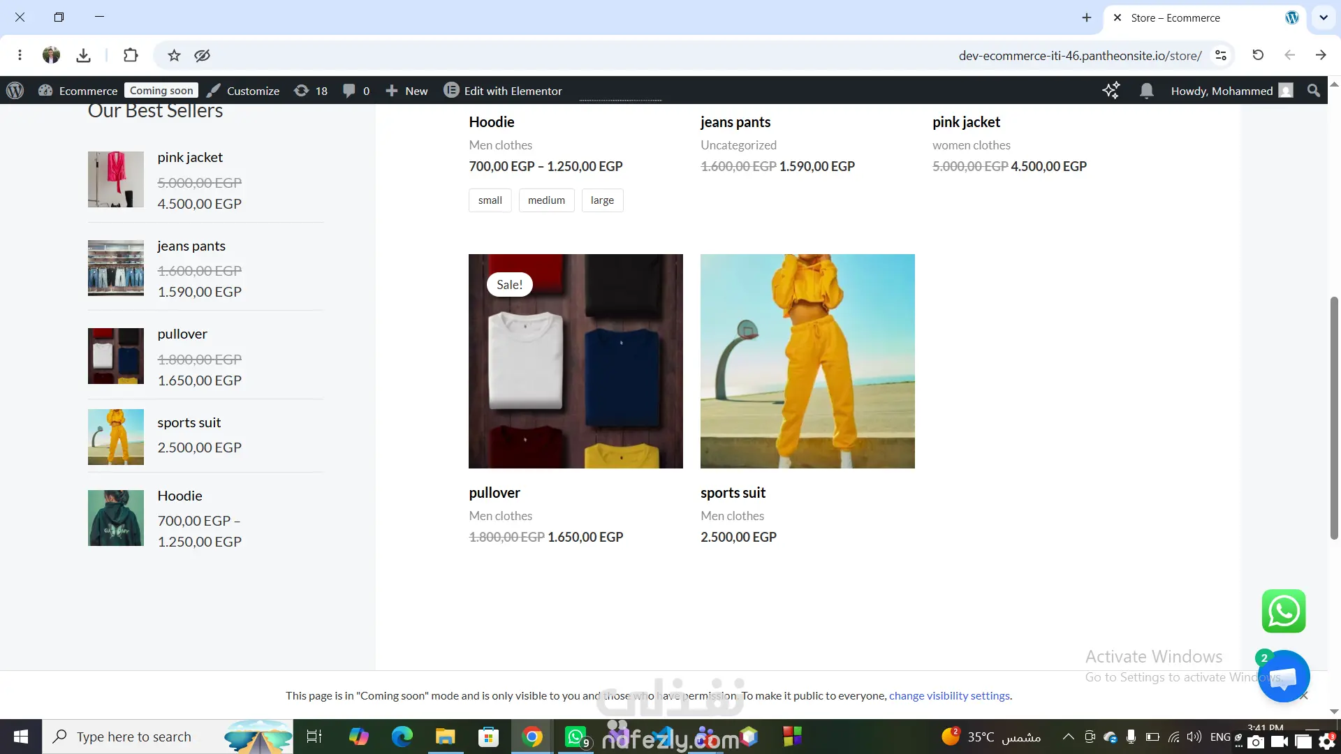
Task: Open the blue live chat bubble
Action: point(1284,677)
